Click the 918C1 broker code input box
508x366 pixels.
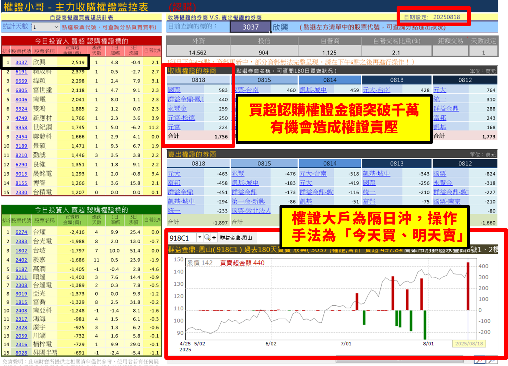(x=183, y=238)
